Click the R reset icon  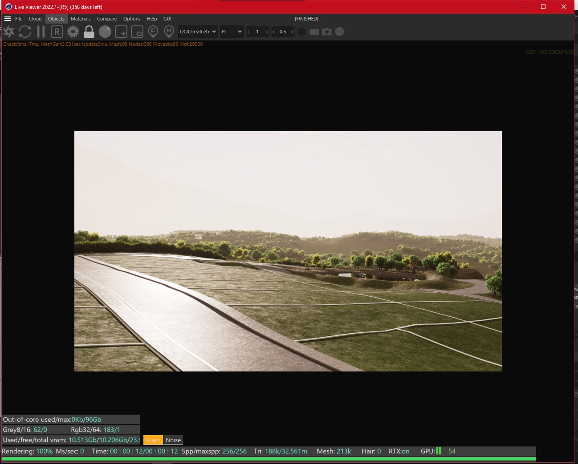57,32
